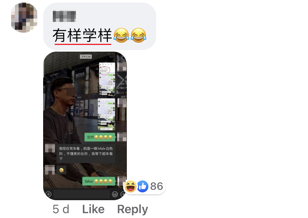Click the blurred commenter name
308x218 pixels.
pos(64,16)
